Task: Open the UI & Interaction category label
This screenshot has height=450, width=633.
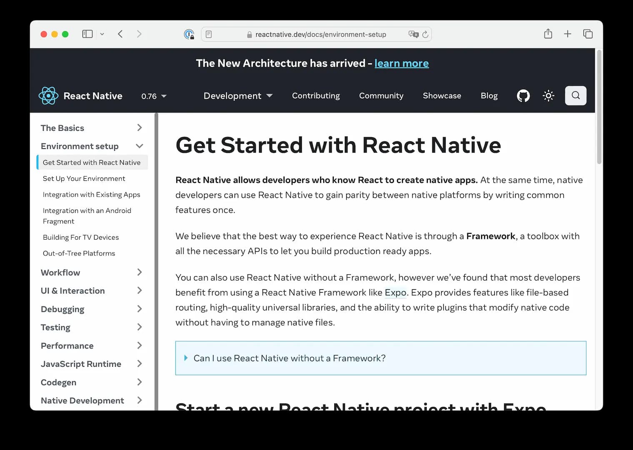Action: (73, 291)
